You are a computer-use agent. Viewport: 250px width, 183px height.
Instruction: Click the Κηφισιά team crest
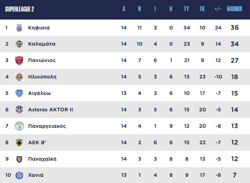19,28
